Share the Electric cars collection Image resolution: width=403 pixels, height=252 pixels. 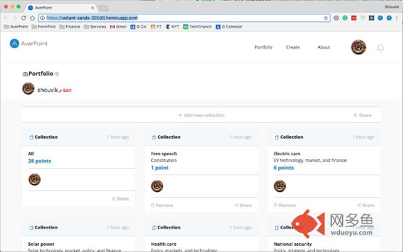(365, 205)
